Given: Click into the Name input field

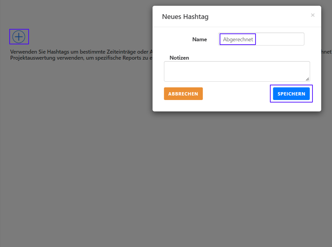Looking at the screenshot, I should pos(261,39).
